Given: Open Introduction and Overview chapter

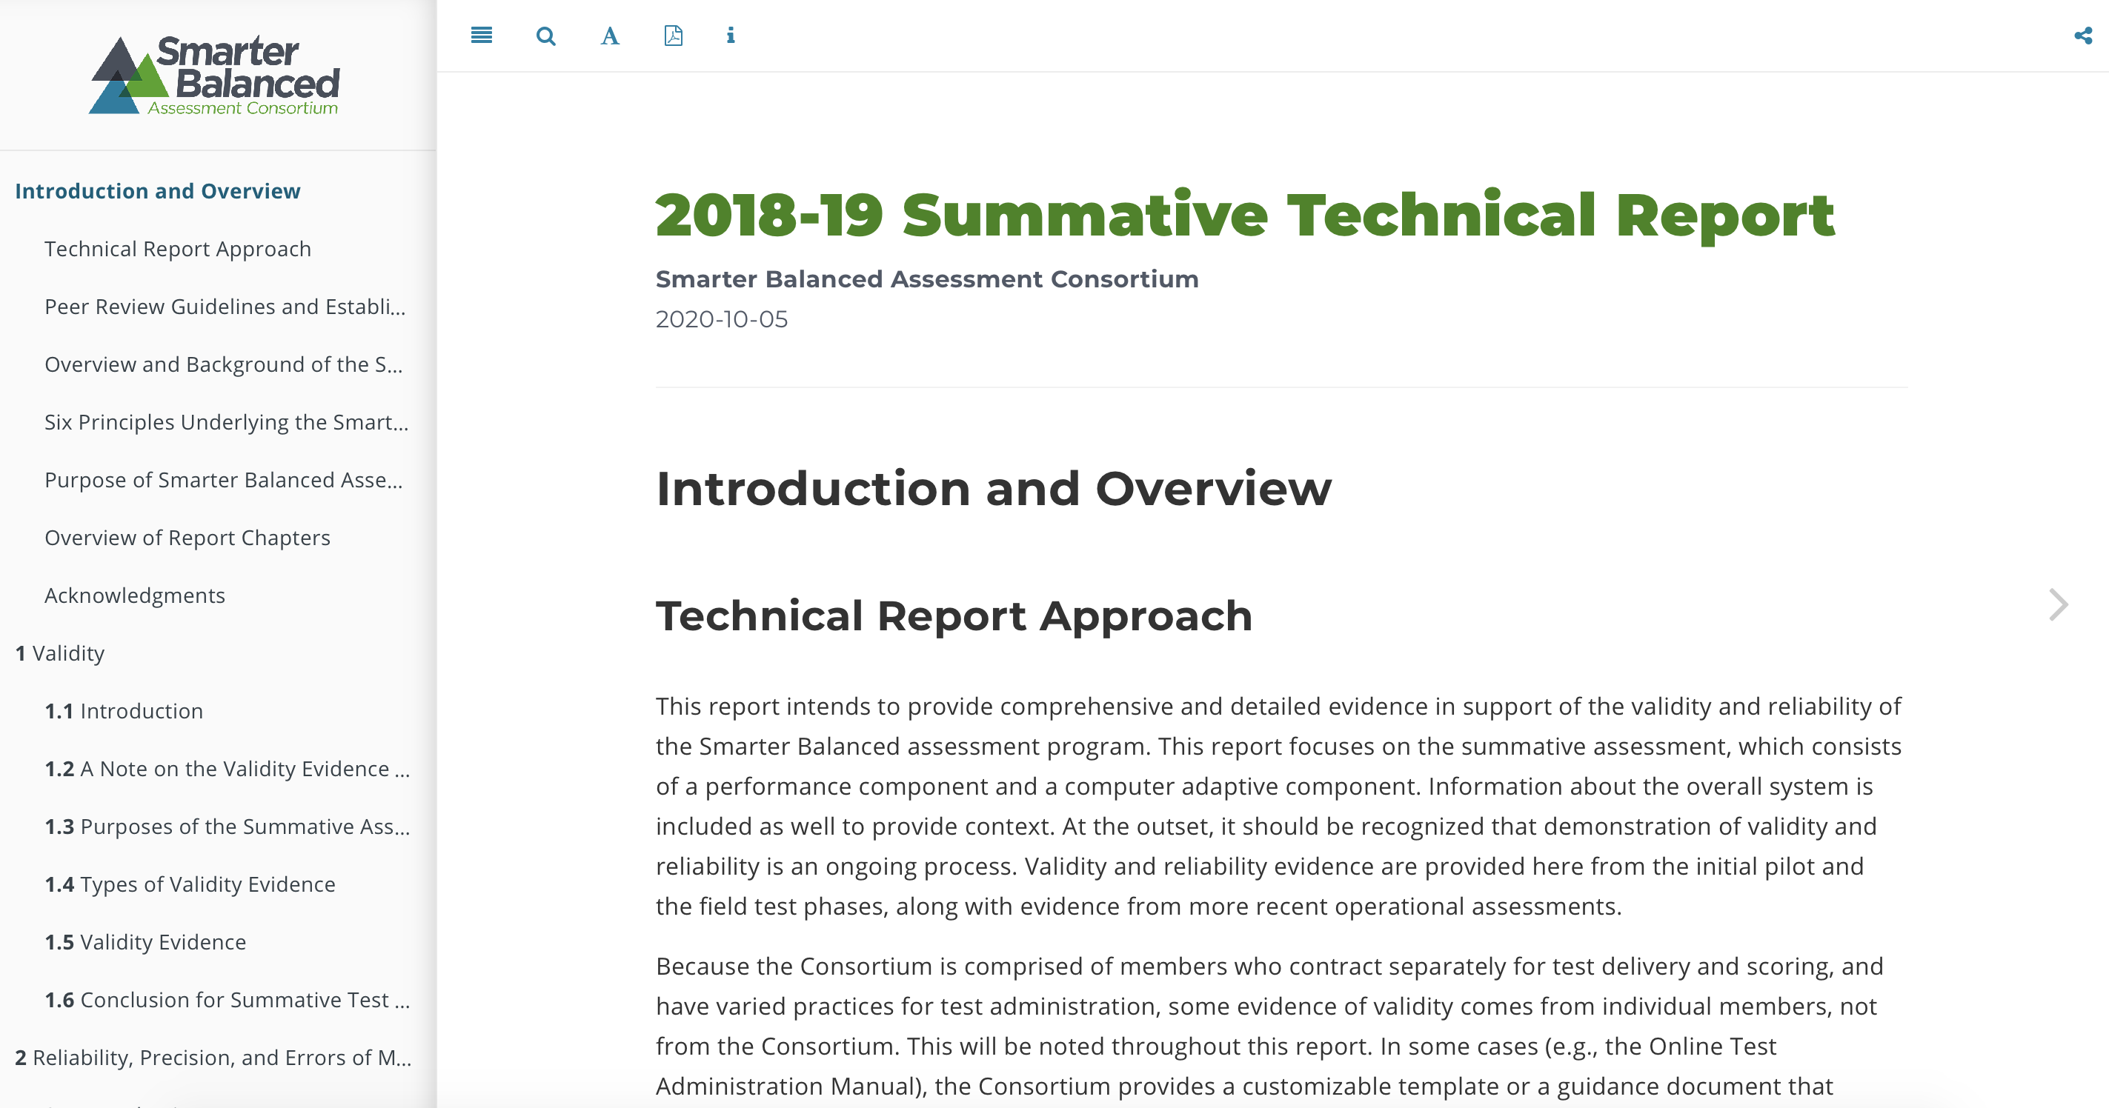Looking at the screenshot, I should (158, 190).
